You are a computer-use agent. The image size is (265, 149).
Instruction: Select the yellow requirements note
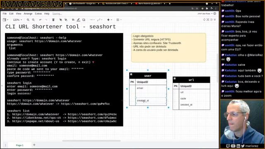(169, 48)
